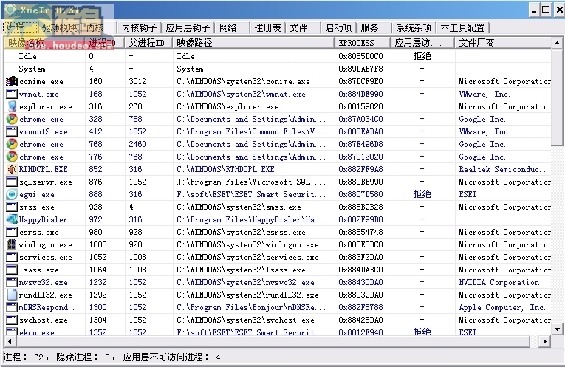Click the EPROCESS value 0x88426DA0
The width and height of the screenshot is (565, 367).
tap(360, 320)
